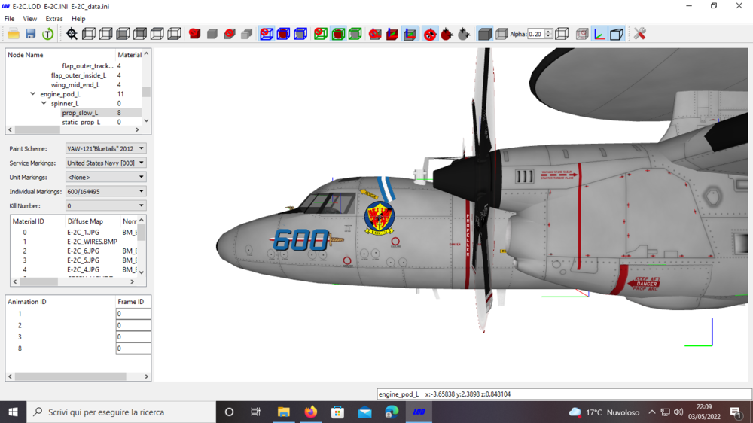Open Firefox from the taskbar
Screen dimensions: 753x423
(x=311, y=412)
